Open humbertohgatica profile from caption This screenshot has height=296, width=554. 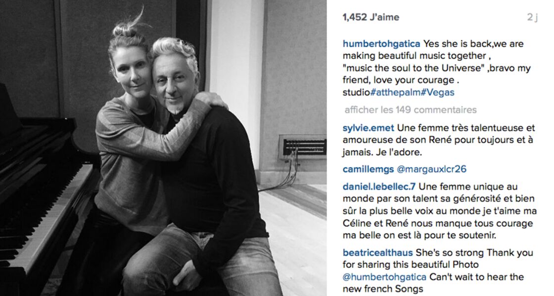381,44
